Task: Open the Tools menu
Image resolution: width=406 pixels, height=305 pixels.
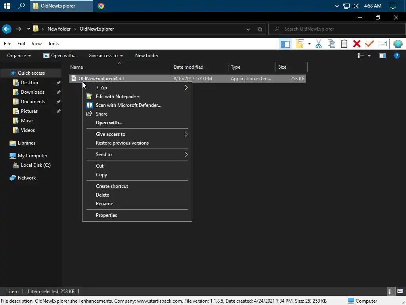Action: (54, 44)
